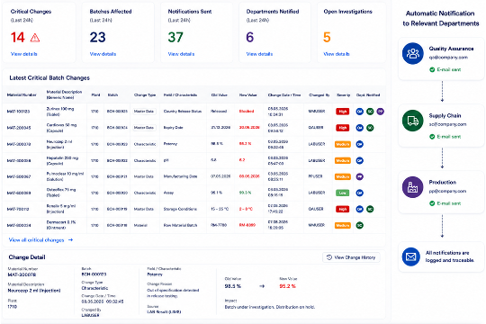Image resolution: width=486 pixels, height=324 pixels.
Task: Open View details under Departments Notified
Action: [x=259, y=54]
